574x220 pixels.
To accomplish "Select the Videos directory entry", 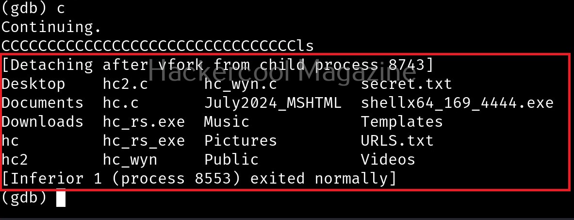I will click(388, 159).
